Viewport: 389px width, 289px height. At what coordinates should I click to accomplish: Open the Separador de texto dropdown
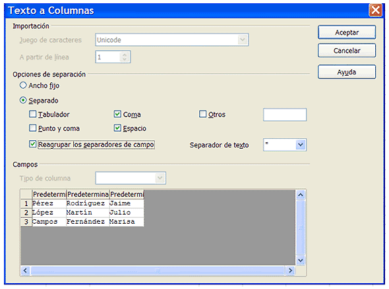(x=301, y=145)
